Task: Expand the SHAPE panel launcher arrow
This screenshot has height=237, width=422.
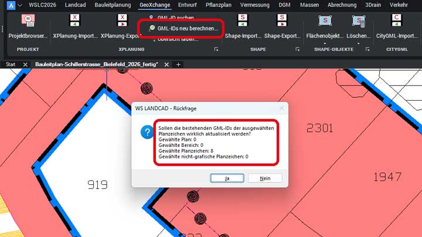Action: click(297, 49)
